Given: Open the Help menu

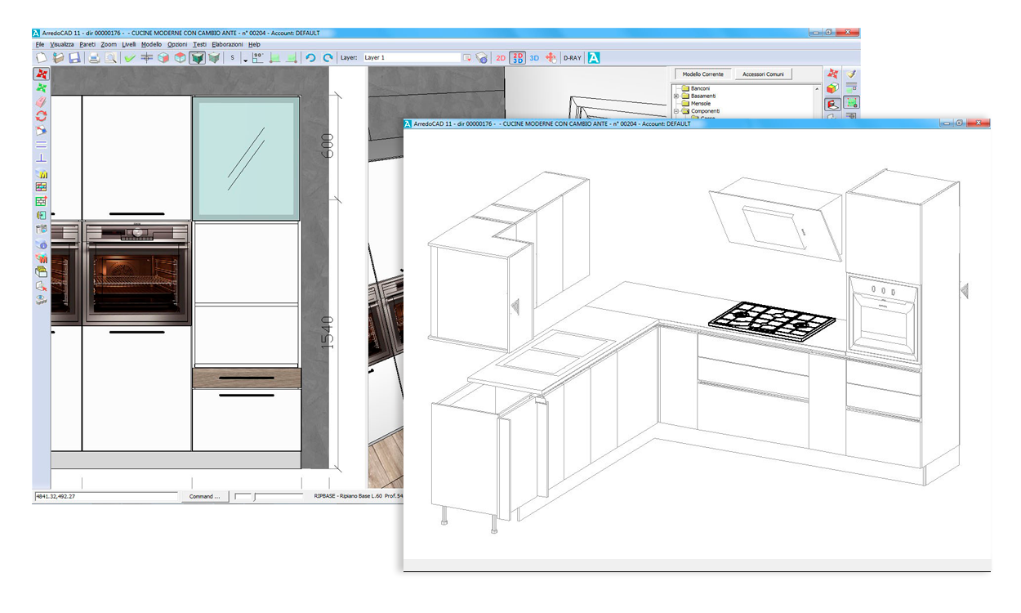Looking at the screenshot, I should pos(254,44).
